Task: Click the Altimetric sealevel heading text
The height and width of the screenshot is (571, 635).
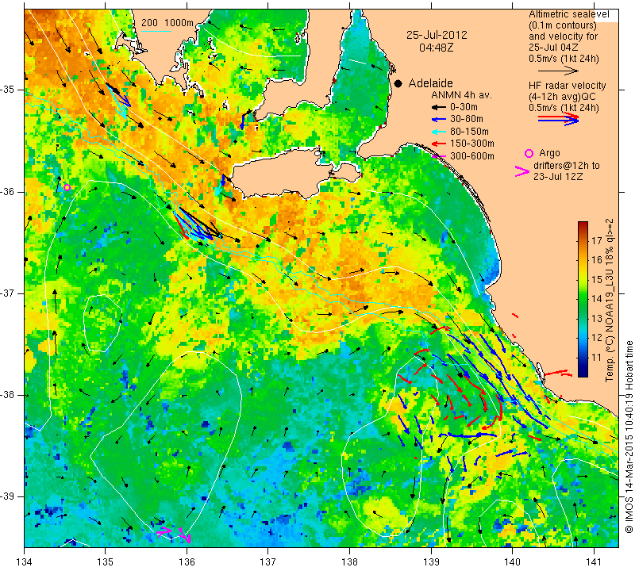Action: point(568,14)
